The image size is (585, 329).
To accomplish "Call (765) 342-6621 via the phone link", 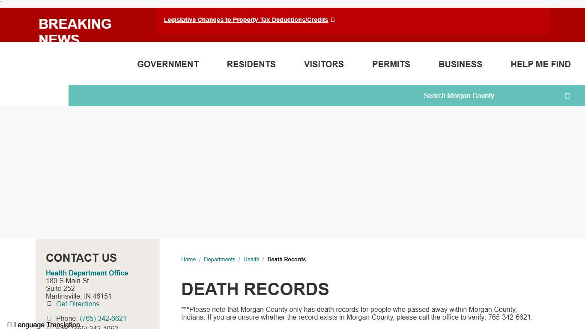I will (103, 318).
